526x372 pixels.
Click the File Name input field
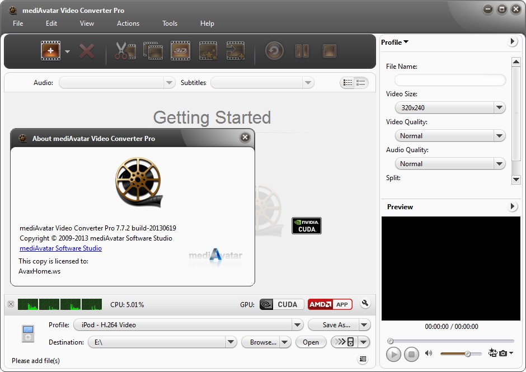point(450,80)
